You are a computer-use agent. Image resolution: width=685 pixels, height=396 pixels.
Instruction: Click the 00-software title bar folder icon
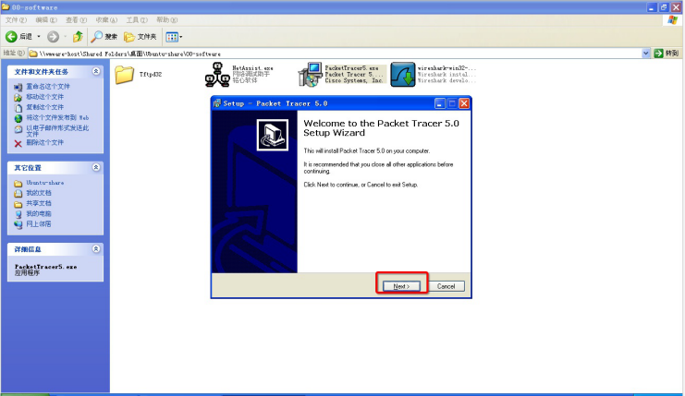[x=6, y=7]
